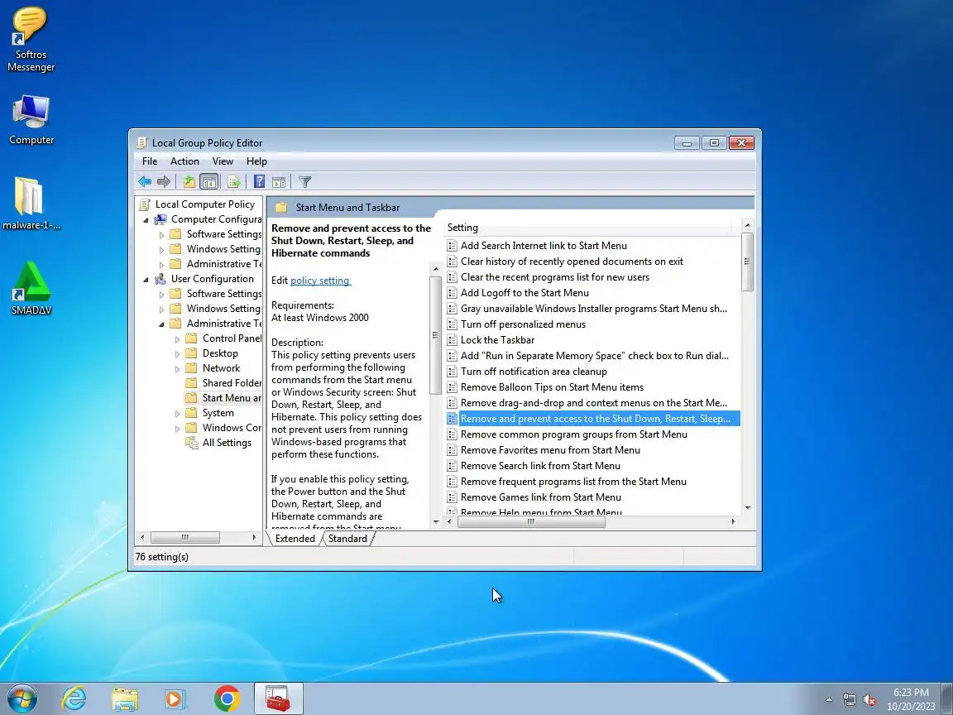
Task: Select 'Start Menu and Taskbar' tree item
Action: click(x=223, y=398)
